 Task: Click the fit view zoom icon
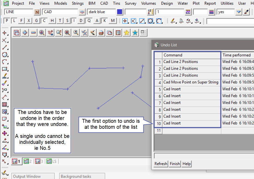(x=42, y=33)
